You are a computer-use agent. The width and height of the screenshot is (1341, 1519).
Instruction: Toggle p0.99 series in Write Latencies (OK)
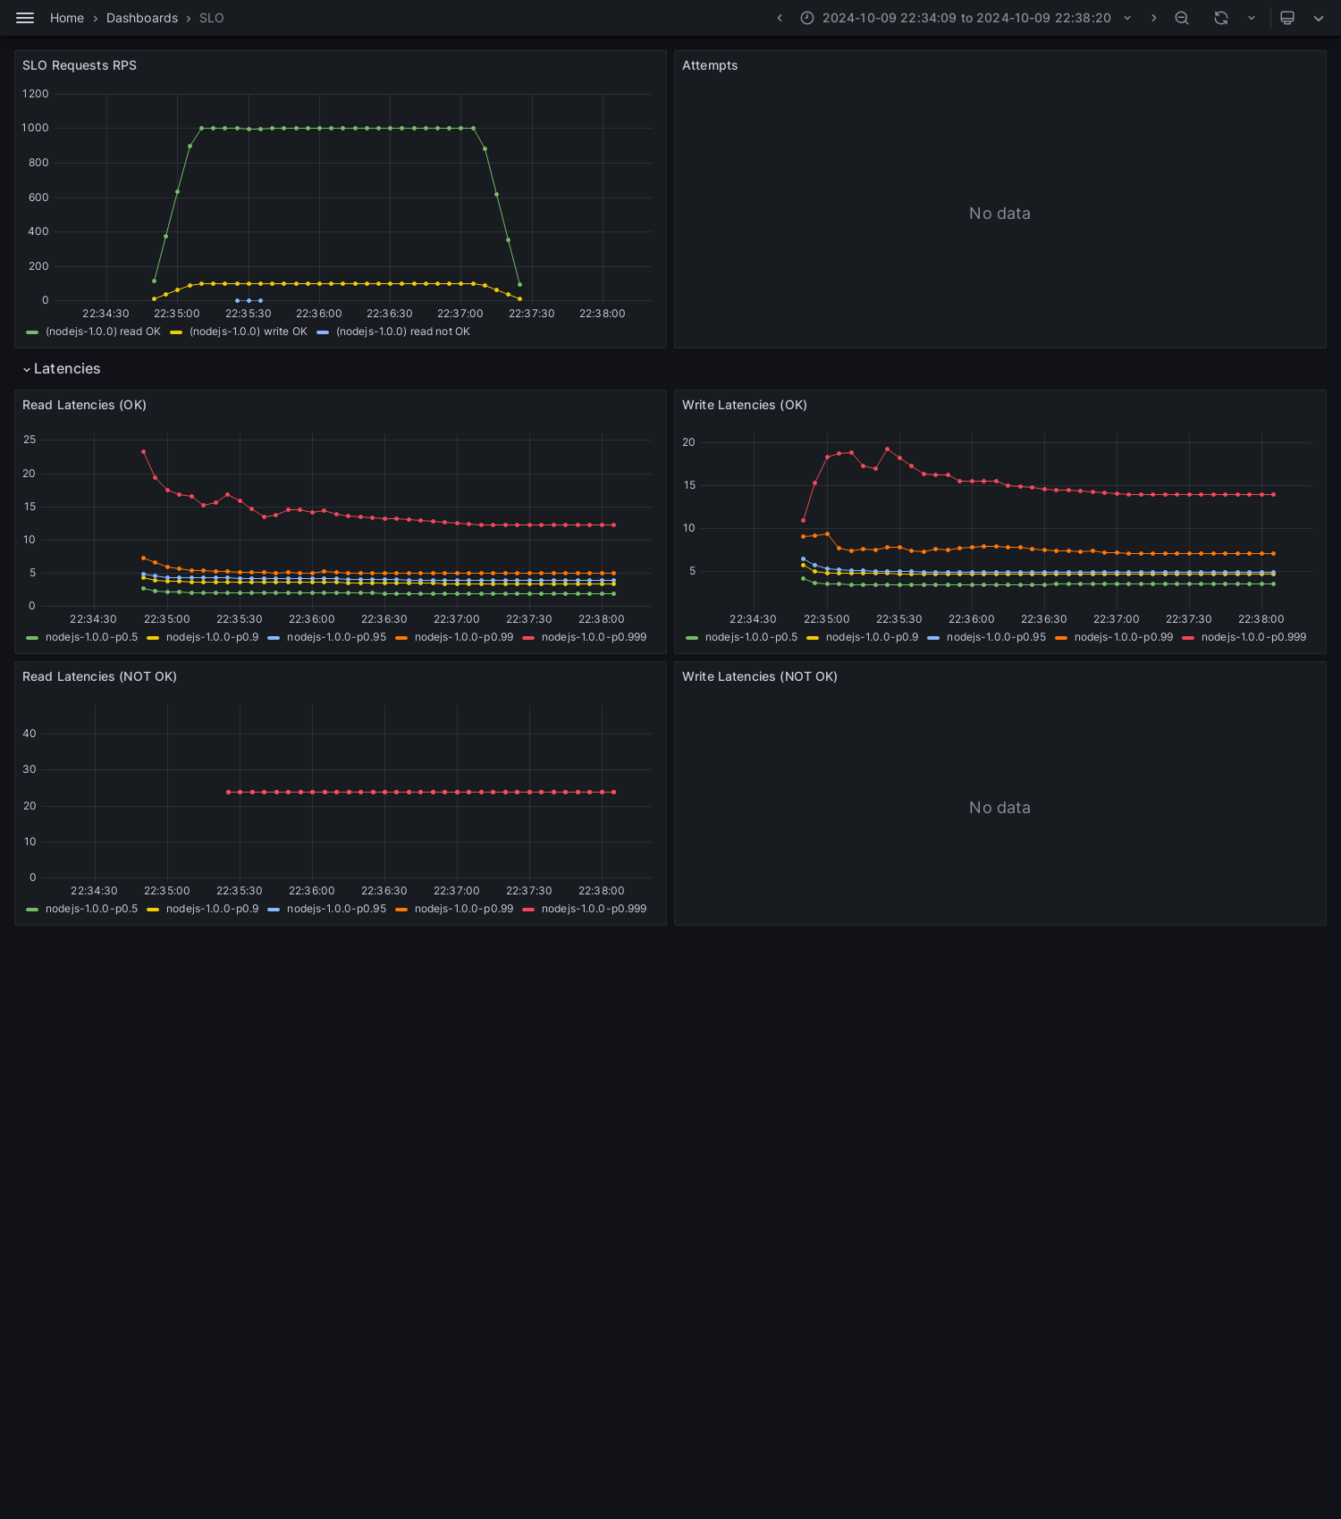click(x=1124, y=637)
